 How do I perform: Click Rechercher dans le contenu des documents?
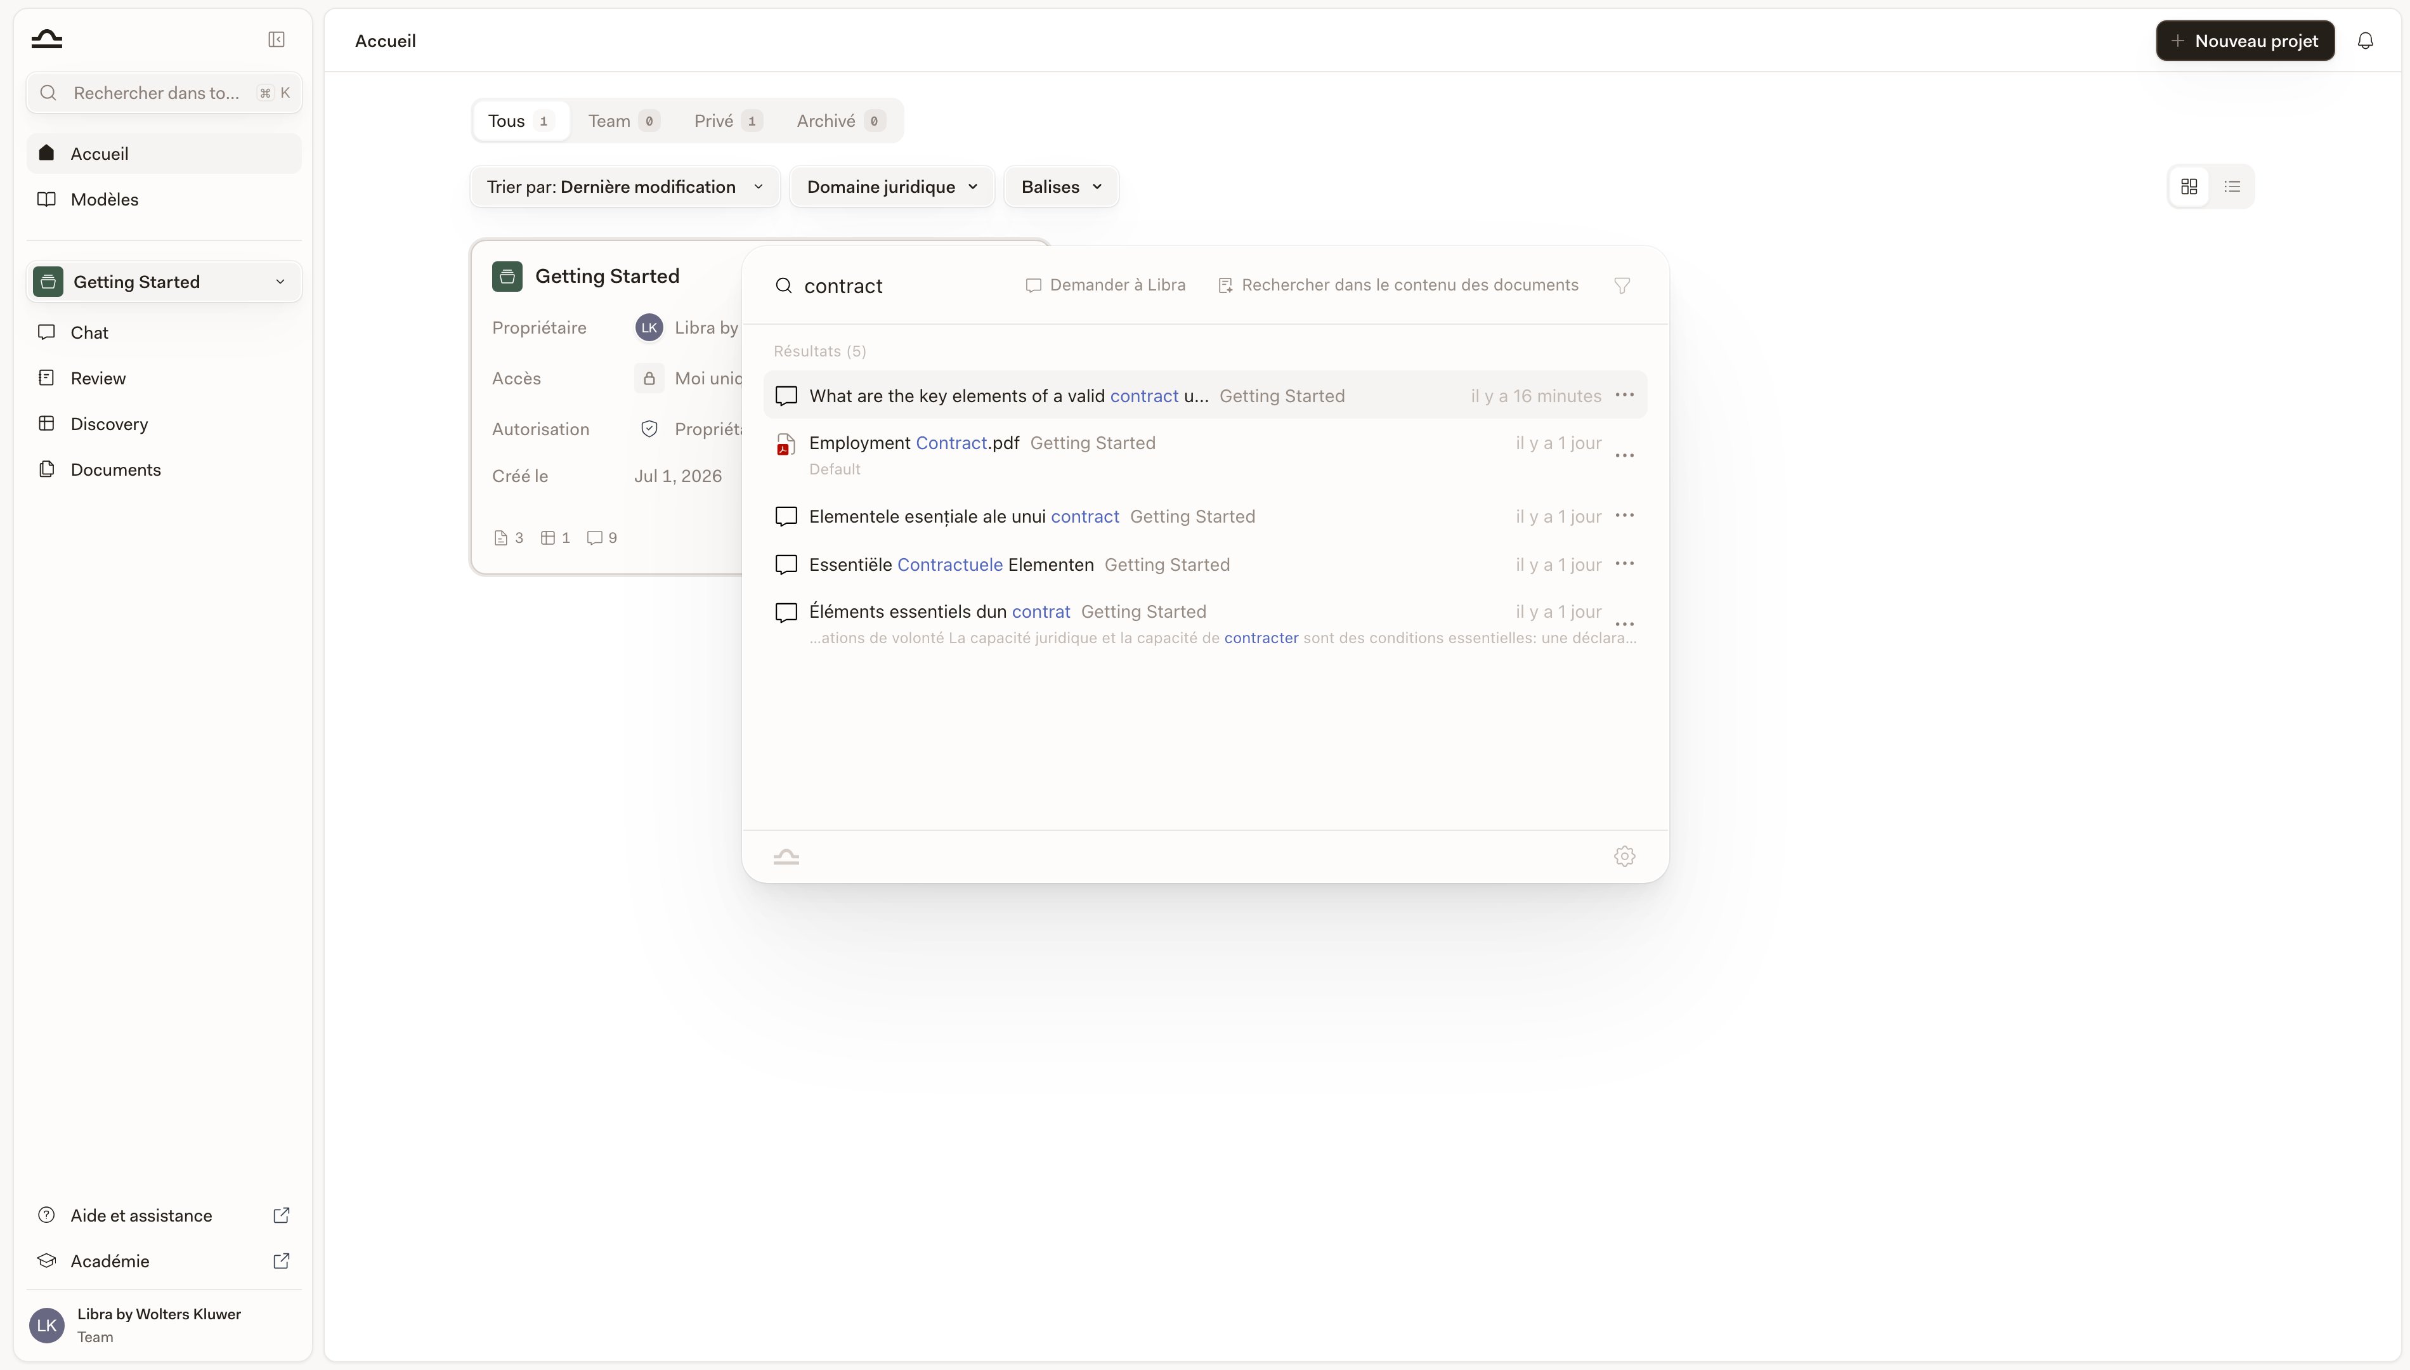pos(1398,285)
